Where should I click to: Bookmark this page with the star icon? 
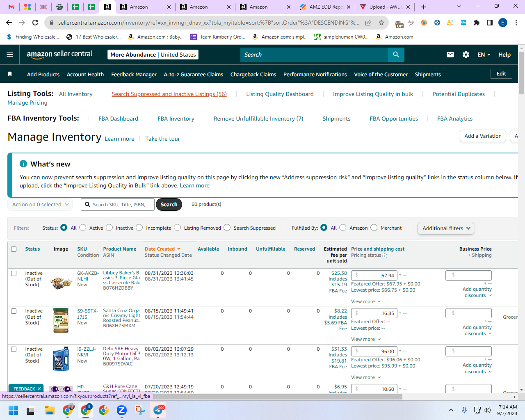381,23
